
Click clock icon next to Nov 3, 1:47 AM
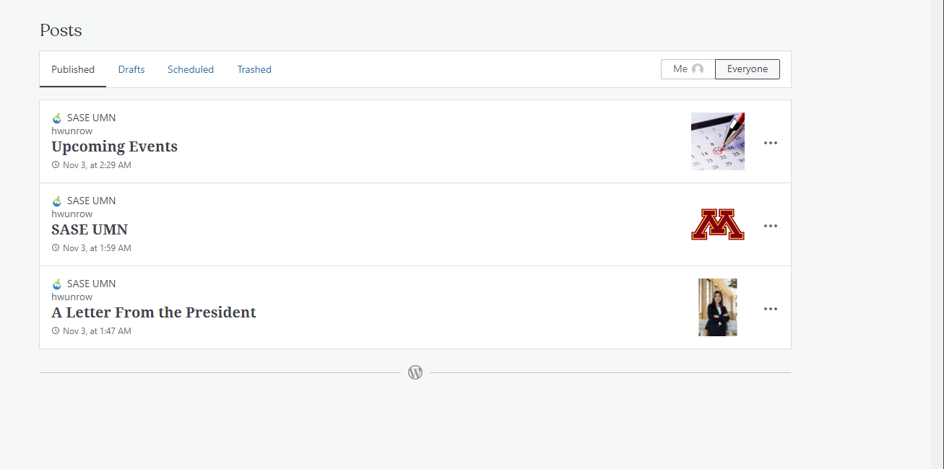56,331
